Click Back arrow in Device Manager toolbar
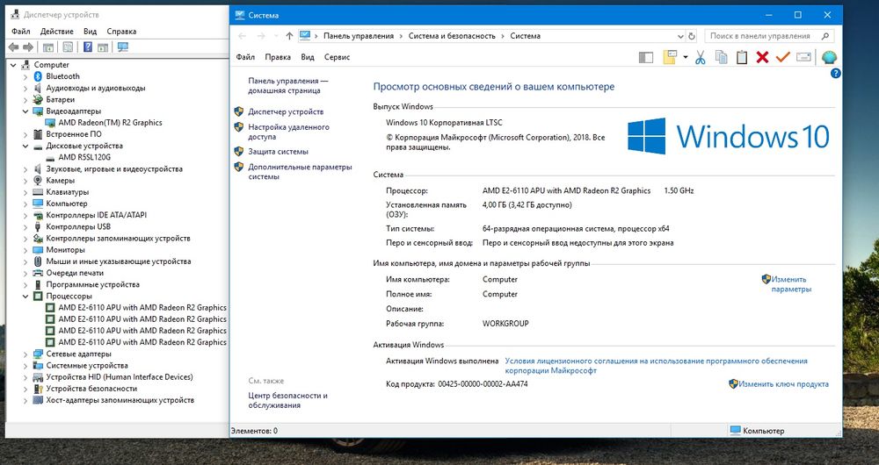Image resolution: width=879 pixels, height=465 pixels. [x=13, y=47]
